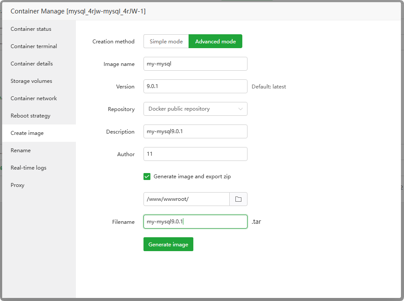Uncheck Generate image and export zip
Screen dimensions: 404x301
click(x=147, y=177)
